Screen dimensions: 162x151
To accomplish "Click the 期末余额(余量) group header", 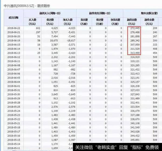I will [149, 13].
